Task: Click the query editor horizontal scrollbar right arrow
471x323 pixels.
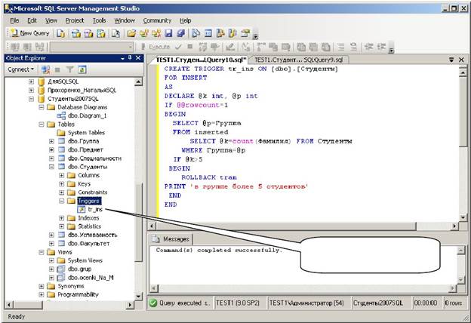Action: click(x=454, y=226)
